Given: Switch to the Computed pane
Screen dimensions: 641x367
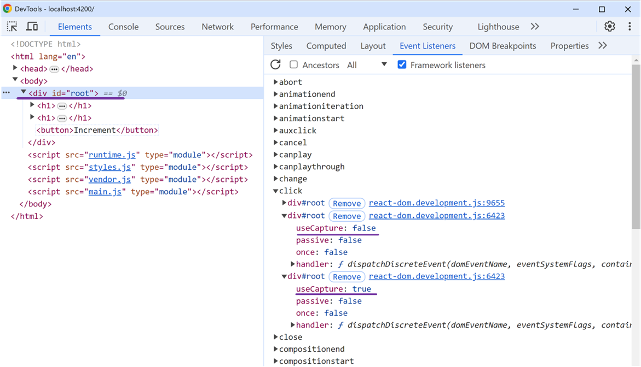Looking at the screenshot, I should click(x=326, y=46).
